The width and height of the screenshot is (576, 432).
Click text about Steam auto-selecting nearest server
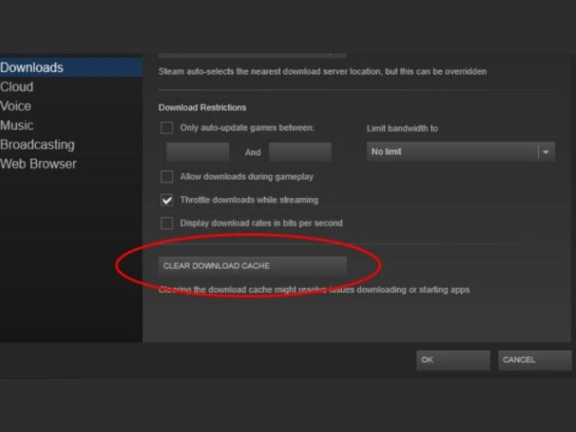click(x=322, y=71)
